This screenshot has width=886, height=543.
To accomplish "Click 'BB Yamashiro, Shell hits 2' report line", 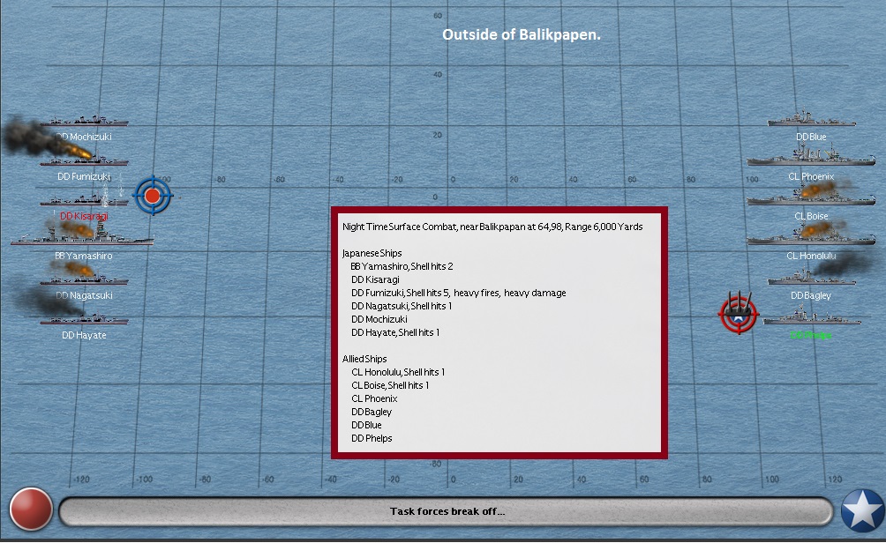I will point(402,266).
